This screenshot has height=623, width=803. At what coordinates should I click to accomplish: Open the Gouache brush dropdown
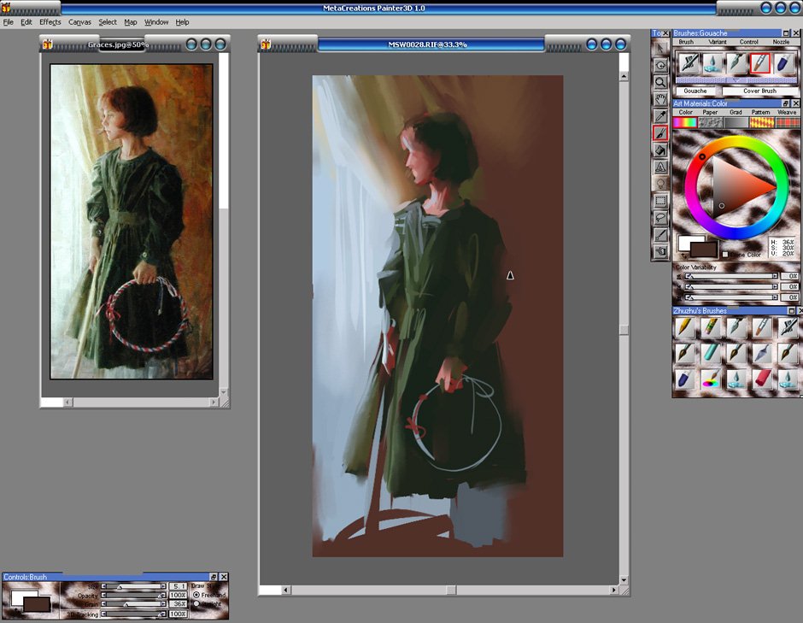tap(695, 91)
